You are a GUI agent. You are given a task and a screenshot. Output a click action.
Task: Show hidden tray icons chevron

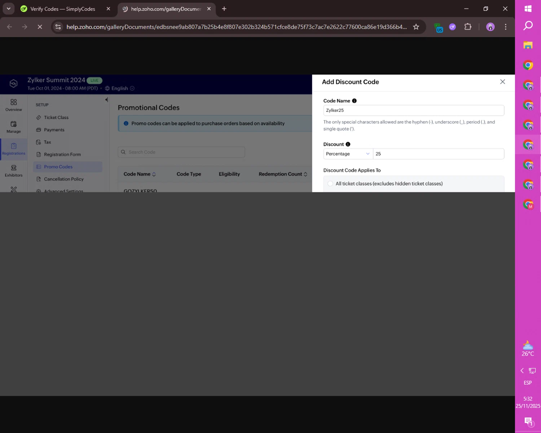(522, 371)
